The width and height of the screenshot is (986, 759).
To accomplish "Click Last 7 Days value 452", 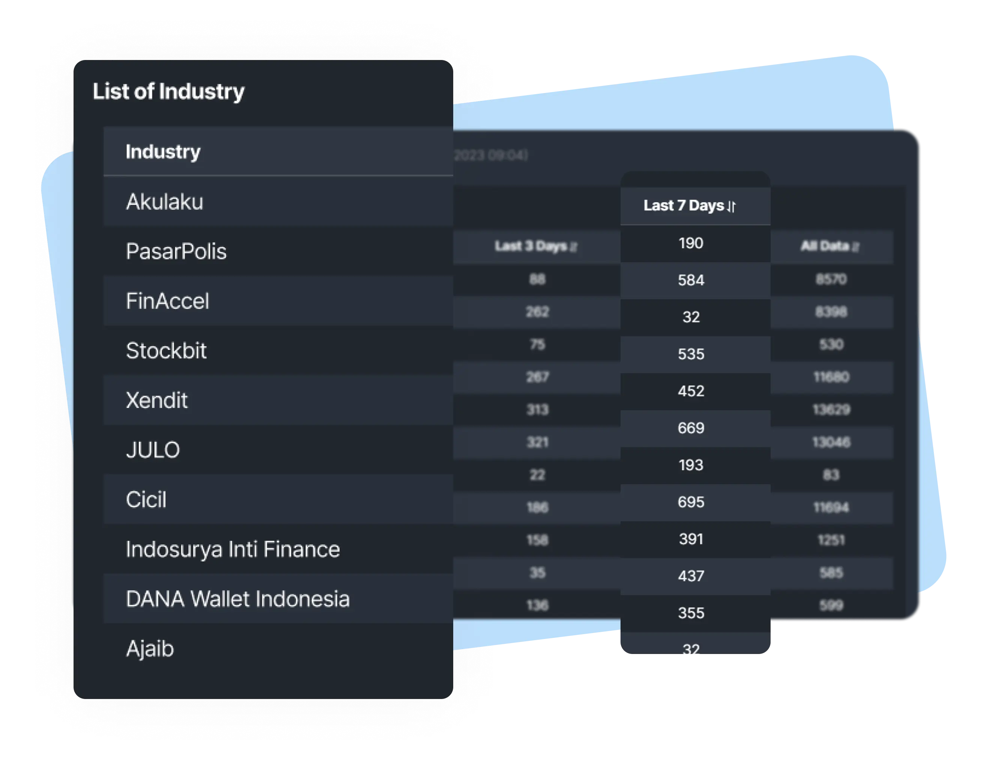I will pos(691,391).
